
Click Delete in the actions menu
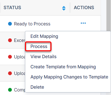[x=37, y=87]
